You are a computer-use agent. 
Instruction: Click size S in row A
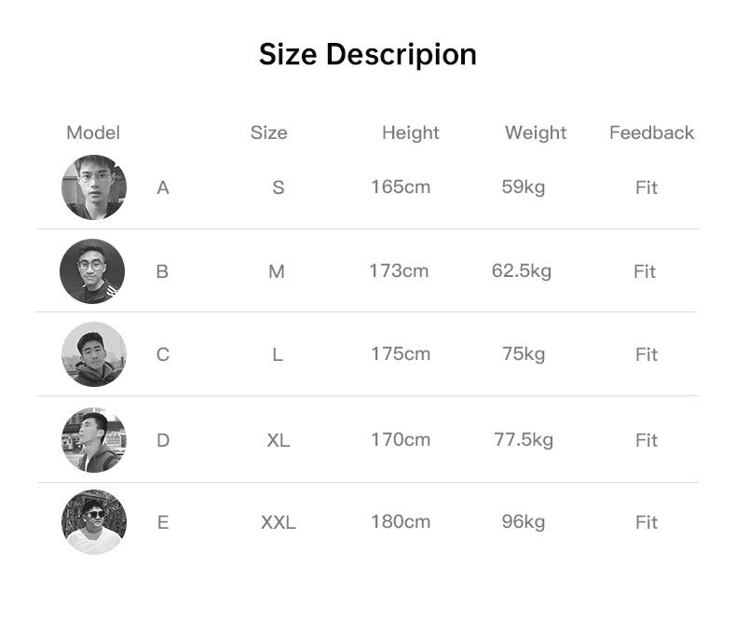[x=278, y=187]
